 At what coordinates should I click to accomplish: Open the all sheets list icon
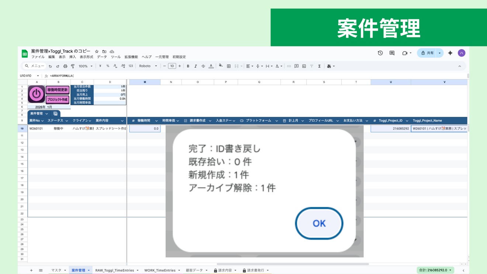coord(41,270)
